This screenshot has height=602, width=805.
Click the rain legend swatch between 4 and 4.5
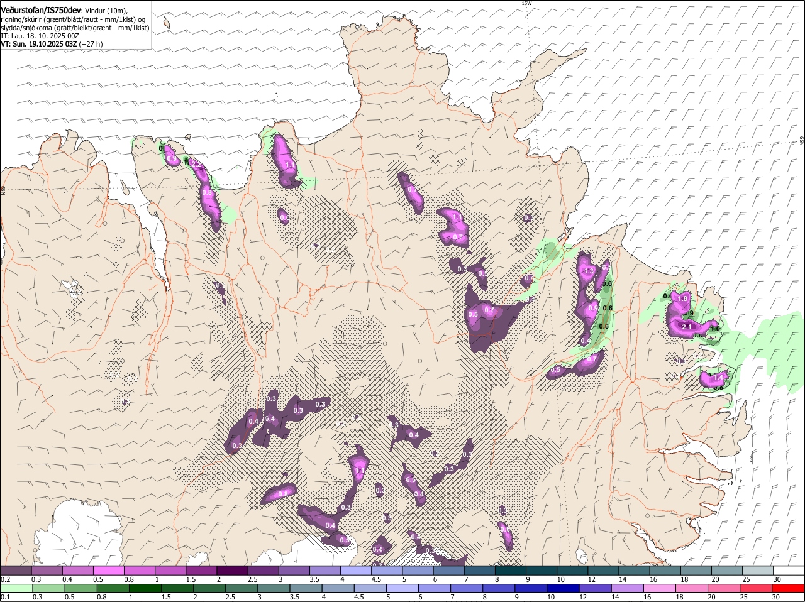338,588
